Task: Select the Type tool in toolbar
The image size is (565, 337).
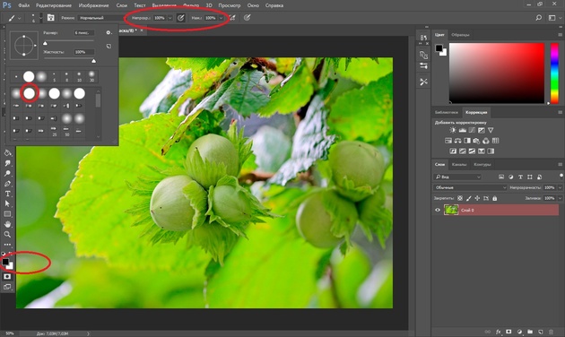Action: click(x=7, y=194)
